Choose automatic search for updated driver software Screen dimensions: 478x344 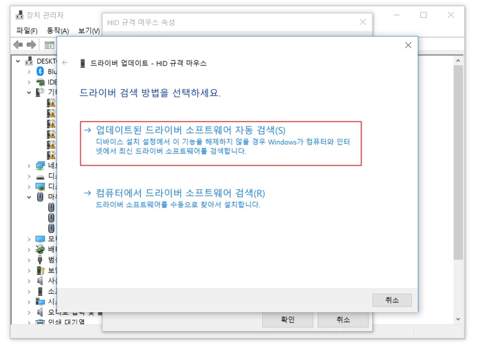pos(221,143)
